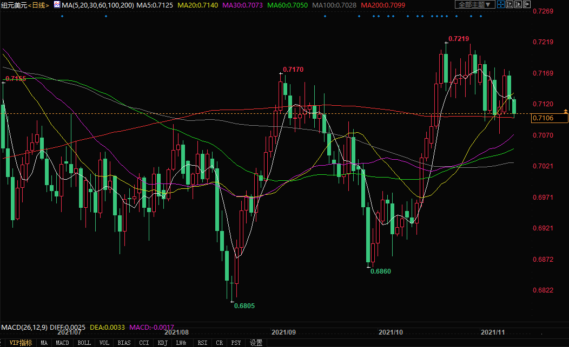Select the MACD indicator tab
The height and width of the screenshot is (347, 569).
[63, 343]
